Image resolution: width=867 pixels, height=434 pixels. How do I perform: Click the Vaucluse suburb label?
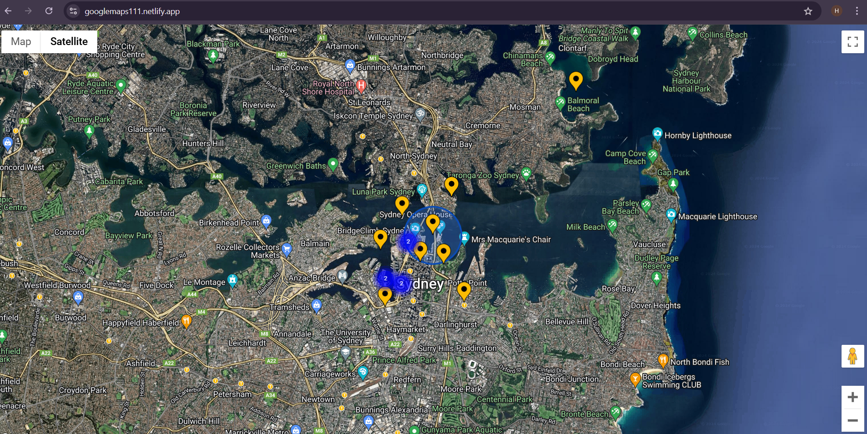pyautogui.click(x=649, y=245)
